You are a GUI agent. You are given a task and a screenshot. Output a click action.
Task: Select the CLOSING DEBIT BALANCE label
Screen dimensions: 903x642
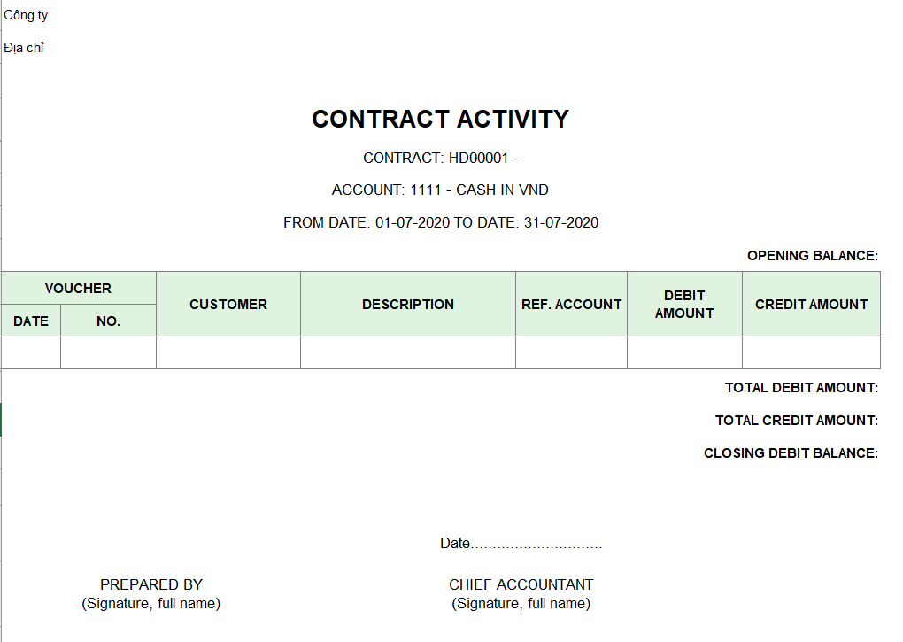pos(791,453)
